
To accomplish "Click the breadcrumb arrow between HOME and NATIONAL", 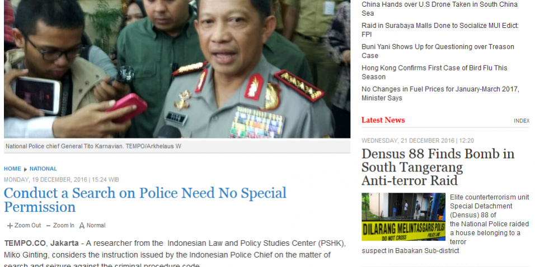I will (x=25, y=169).
